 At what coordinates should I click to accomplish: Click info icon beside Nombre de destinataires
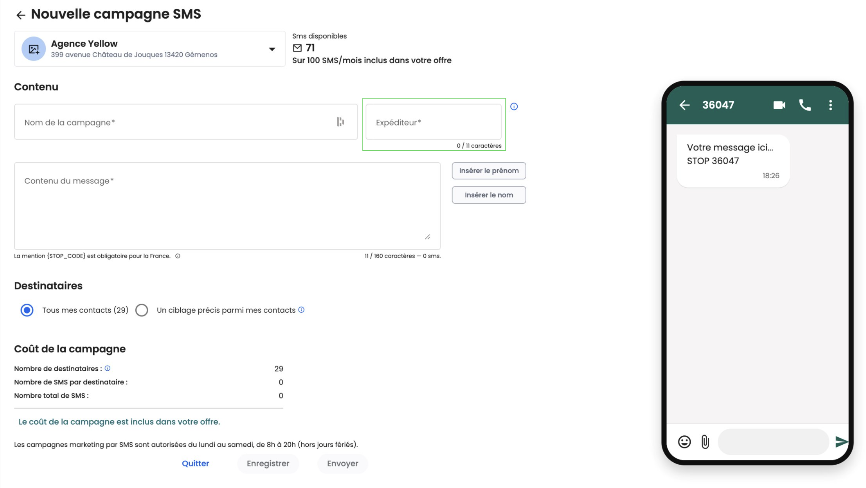(108, 368)
